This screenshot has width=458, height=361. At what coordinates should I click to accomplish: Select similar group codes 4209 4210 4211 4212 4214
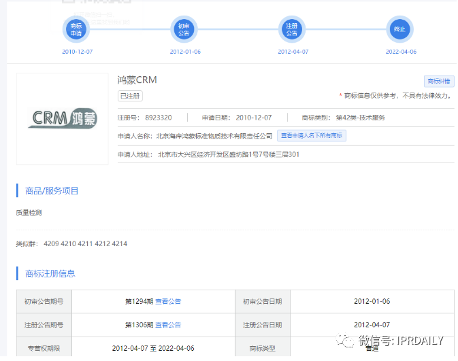pyautogui.click(x=85, y=243)
